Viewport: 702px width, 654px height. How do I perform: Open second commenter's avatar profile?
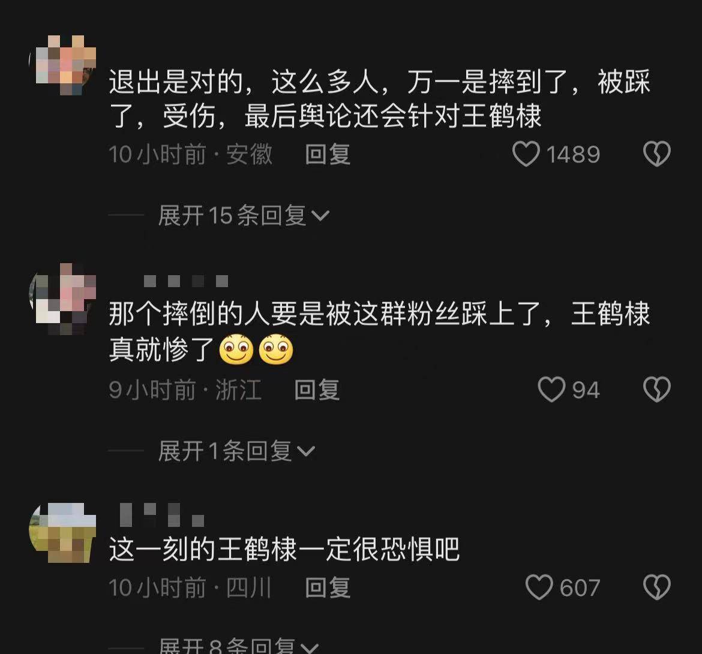pos(62,299)
